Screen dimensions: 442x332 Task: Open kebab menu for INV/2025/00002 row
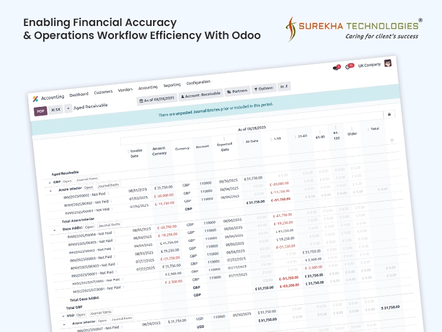(x=109, y=194)
